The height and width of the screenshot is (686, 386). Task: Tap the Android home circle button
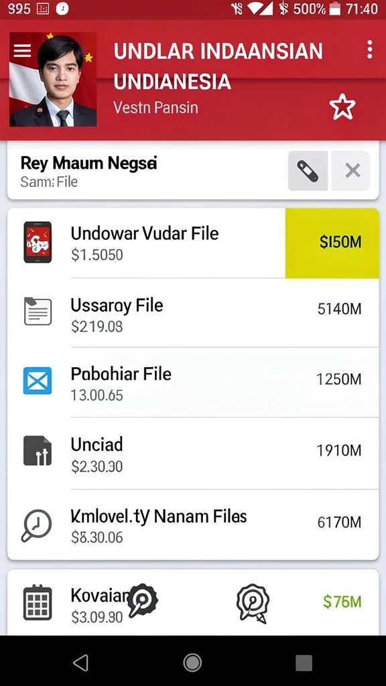coord(192,663)
